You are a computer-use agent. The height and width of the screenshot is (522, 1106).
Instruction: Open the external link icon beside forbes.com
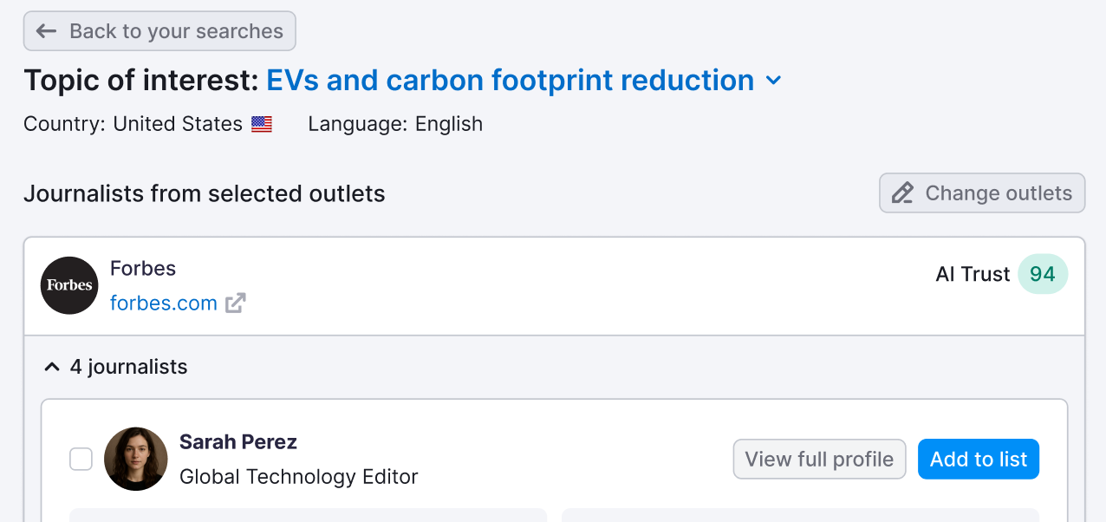pyautogui.click(x=236, y=303)
